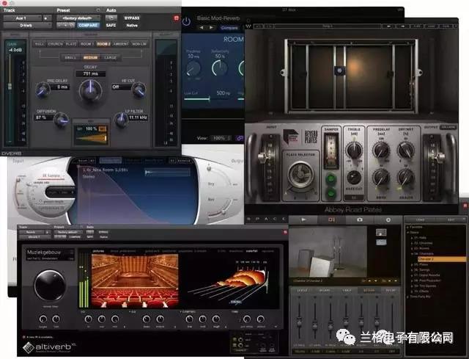This screenshot has height=359, width=469.
Task: Click the Native button in D-Verb header
Action: [x=132, y=26]
